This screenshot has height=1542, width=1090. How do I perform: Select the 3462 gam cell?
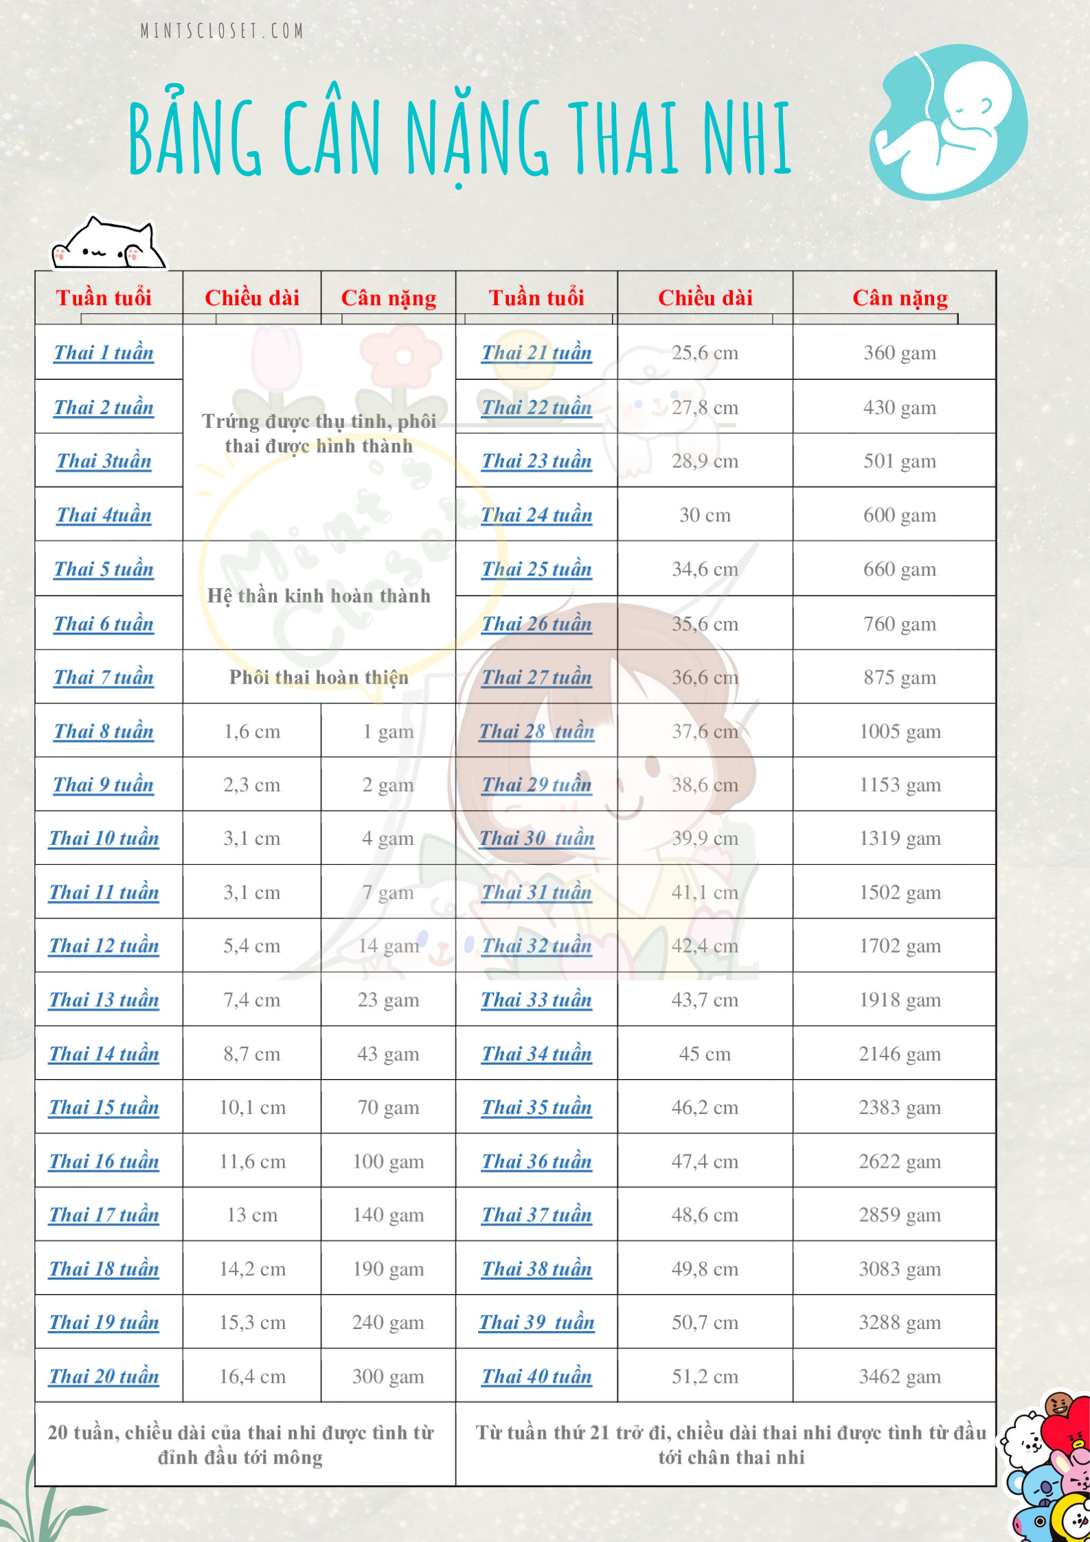894,1376
